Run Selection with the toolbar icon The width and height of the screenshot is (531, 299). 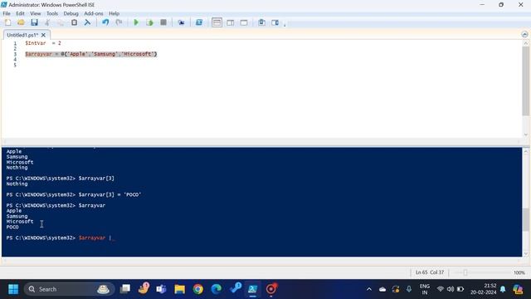pyautogui.click(x=149, y=22)
